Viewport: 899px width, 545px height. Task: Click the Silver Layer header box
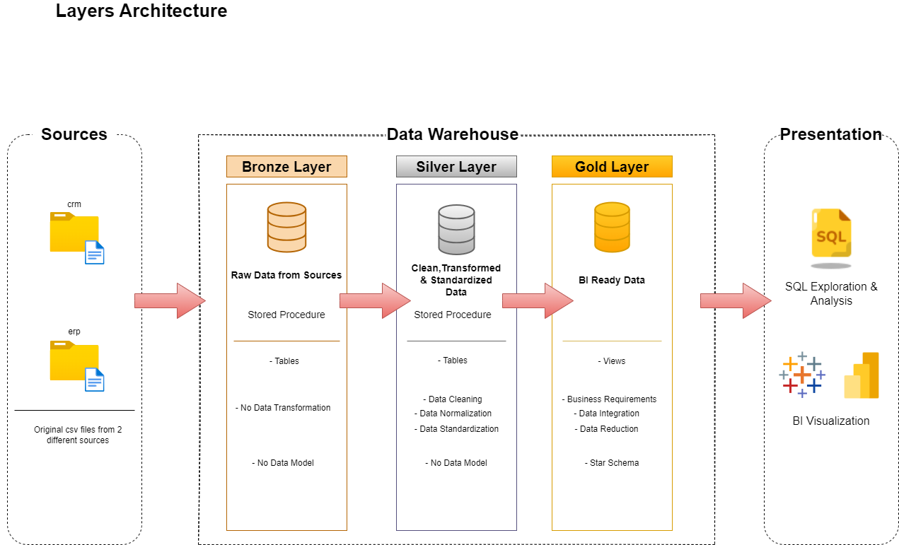[x=456, y=167]
